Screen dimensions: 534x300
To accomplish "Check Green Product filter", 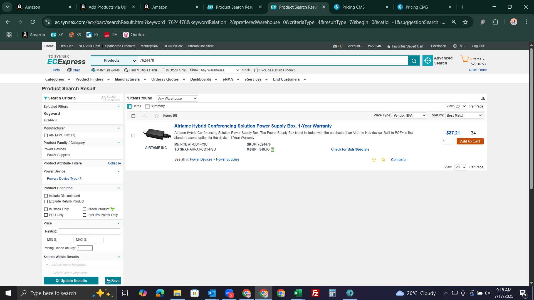I will [x=85, y=209].
